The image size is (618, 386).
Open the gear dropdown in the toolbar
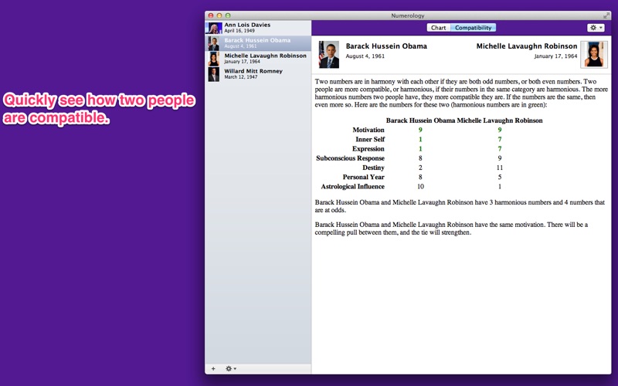point(596,28)
